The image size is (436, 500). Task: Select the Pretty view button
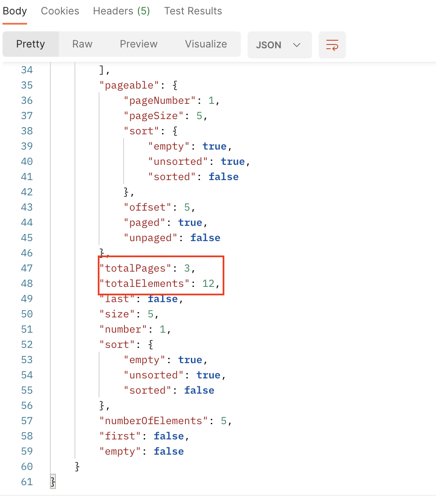pyautogui.click(x=30, y=44)
